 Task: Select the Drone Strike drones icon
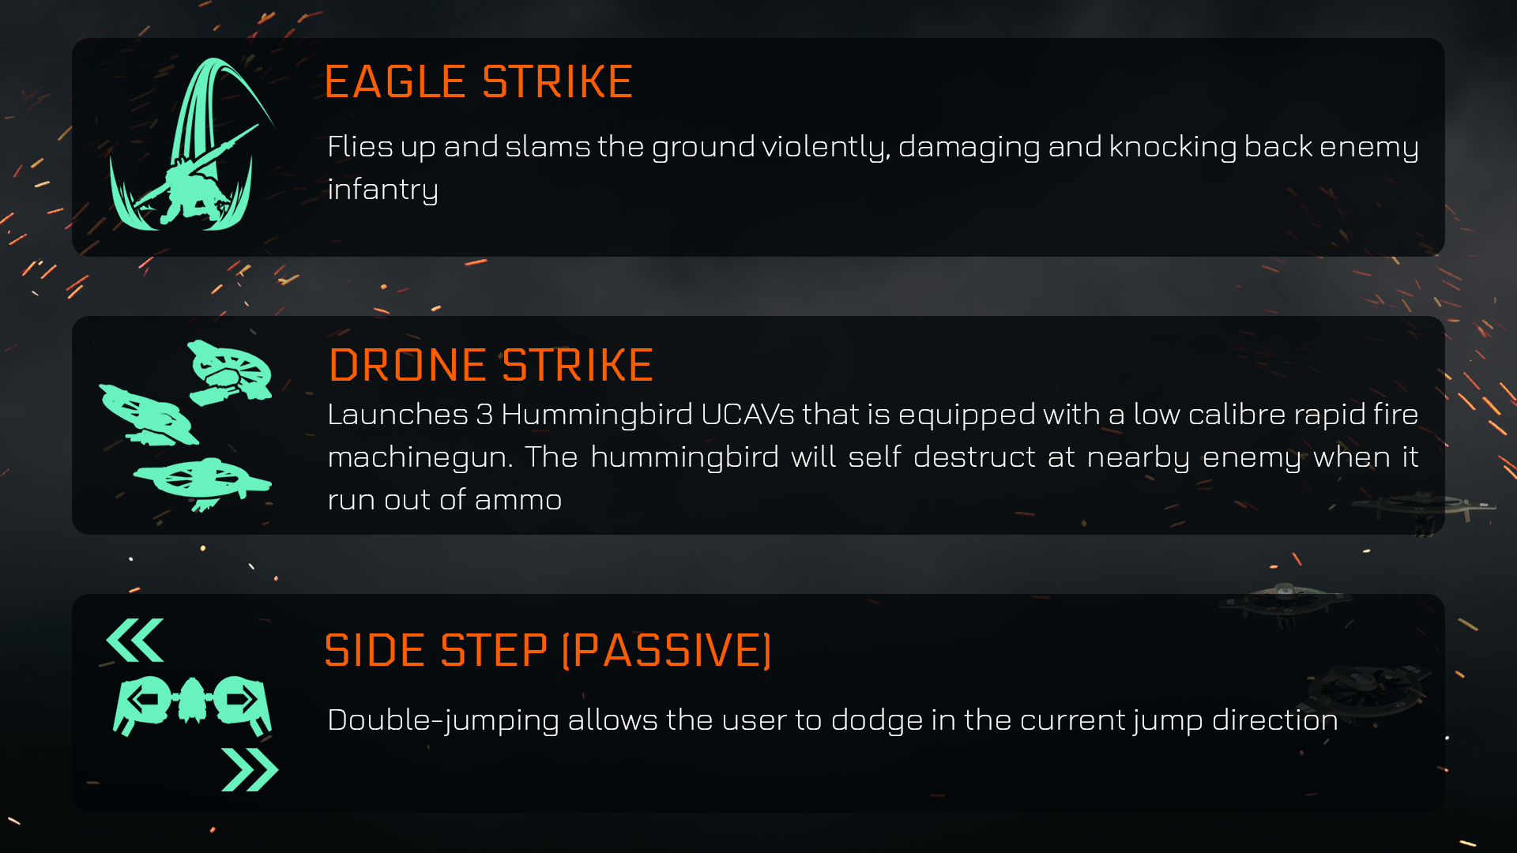pyautogui.click(x=186, y=426)
